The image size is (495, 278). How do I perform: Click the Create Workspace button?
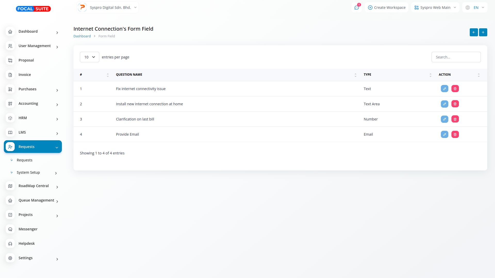tap(386, 8)
